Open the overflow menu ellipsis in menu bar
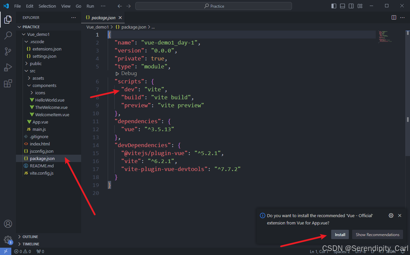The width and height of the screenshot is (410, 255). click(x=103, y=6)
